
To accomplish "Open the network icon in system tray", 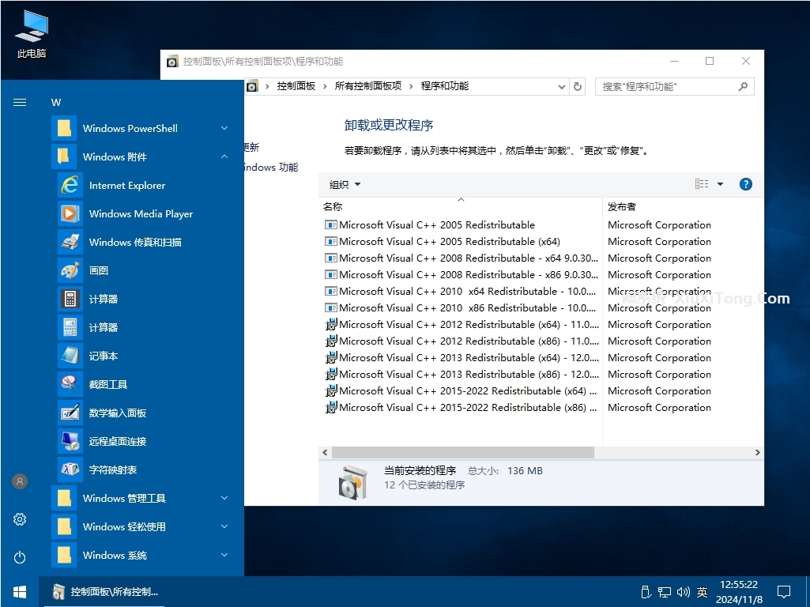I will tap(665, 592).
